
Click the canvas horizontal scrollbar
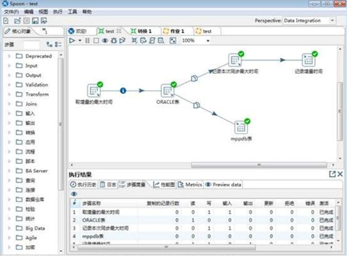pyautogui.click(x=259, y=165)
